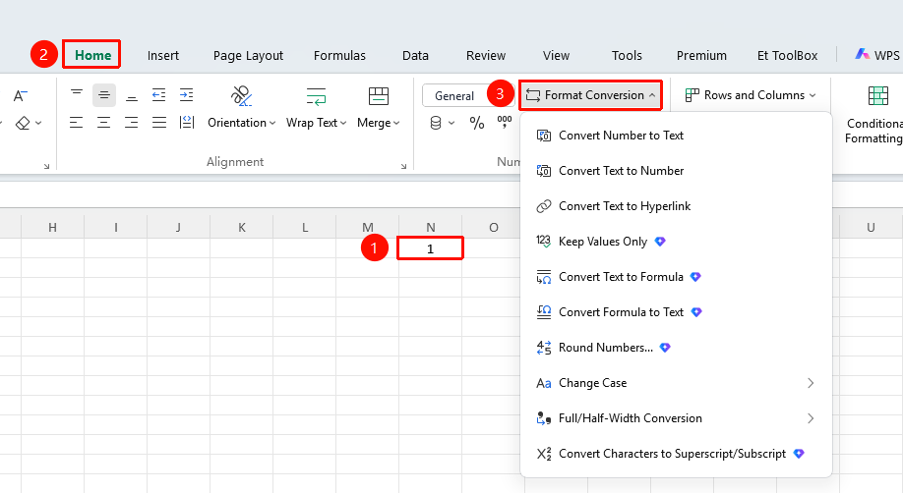Open the Alignment dialog launcher
Image resolution: width=903 pixels, height=493 pixels.
pos(403,166)
